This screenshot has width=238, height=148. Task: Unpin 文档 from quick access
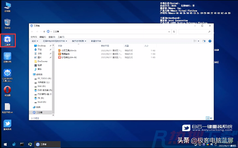tap(50, 54)
